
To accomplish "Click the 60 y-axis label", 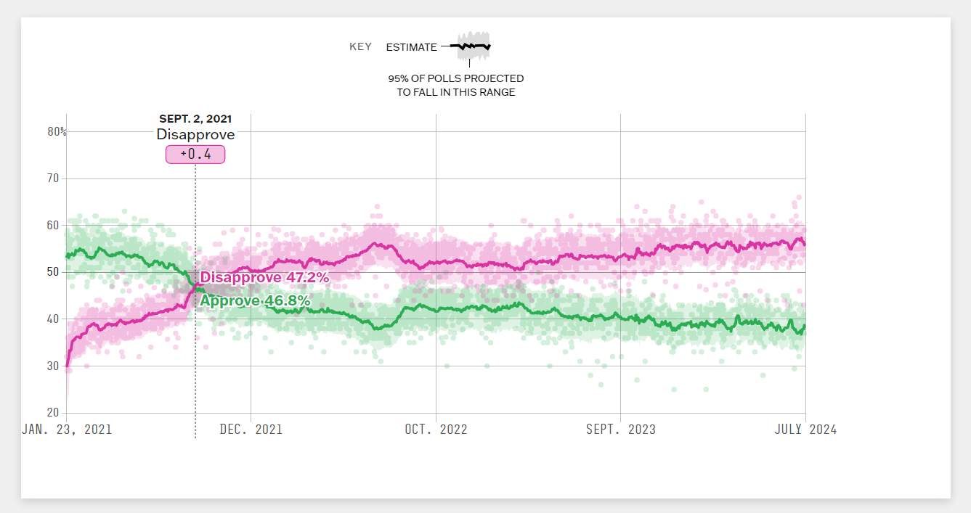I will [53, 226].
